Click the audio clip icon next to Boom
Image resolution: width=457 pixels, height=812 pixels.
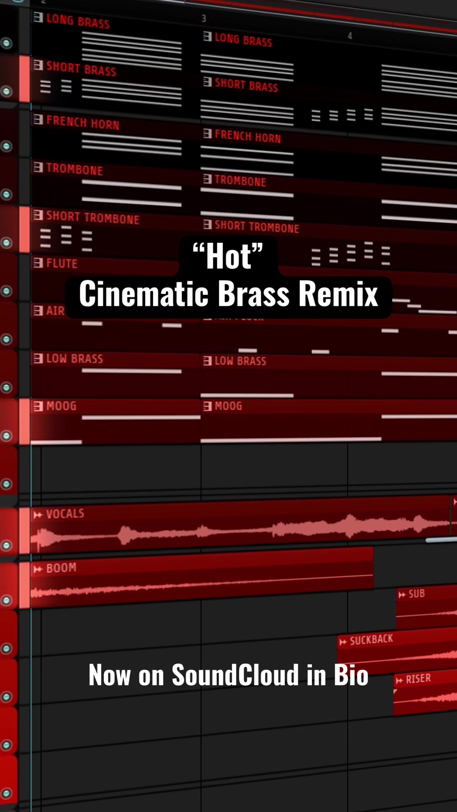coord(38,569)
